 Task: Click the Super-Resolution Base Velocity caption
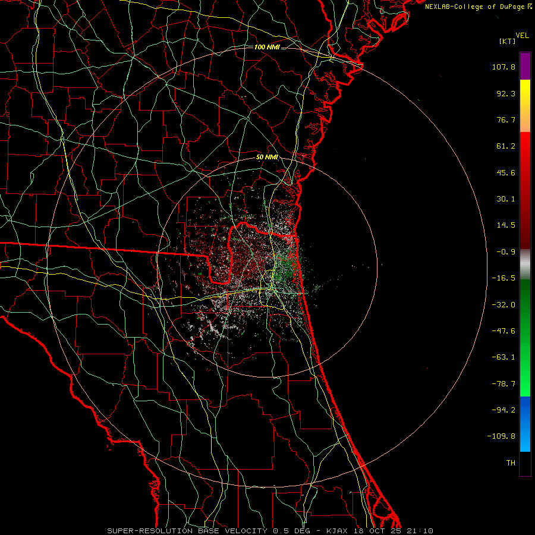coord(270,531)
